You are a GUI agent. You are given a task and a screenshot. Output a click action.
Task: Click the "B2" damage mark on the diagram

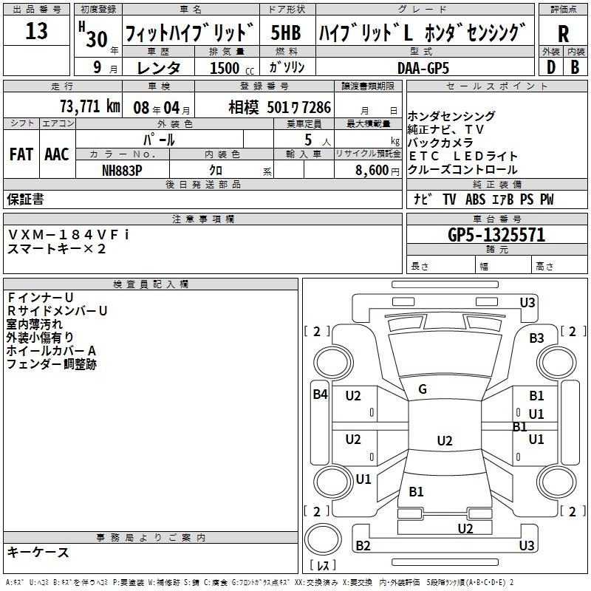pos(363,545)
